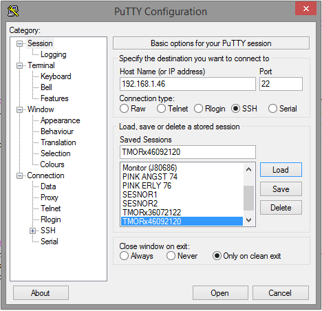This screenshot has height=311, width=322.
Task: Select the Raw connection type
Action: 124,109
